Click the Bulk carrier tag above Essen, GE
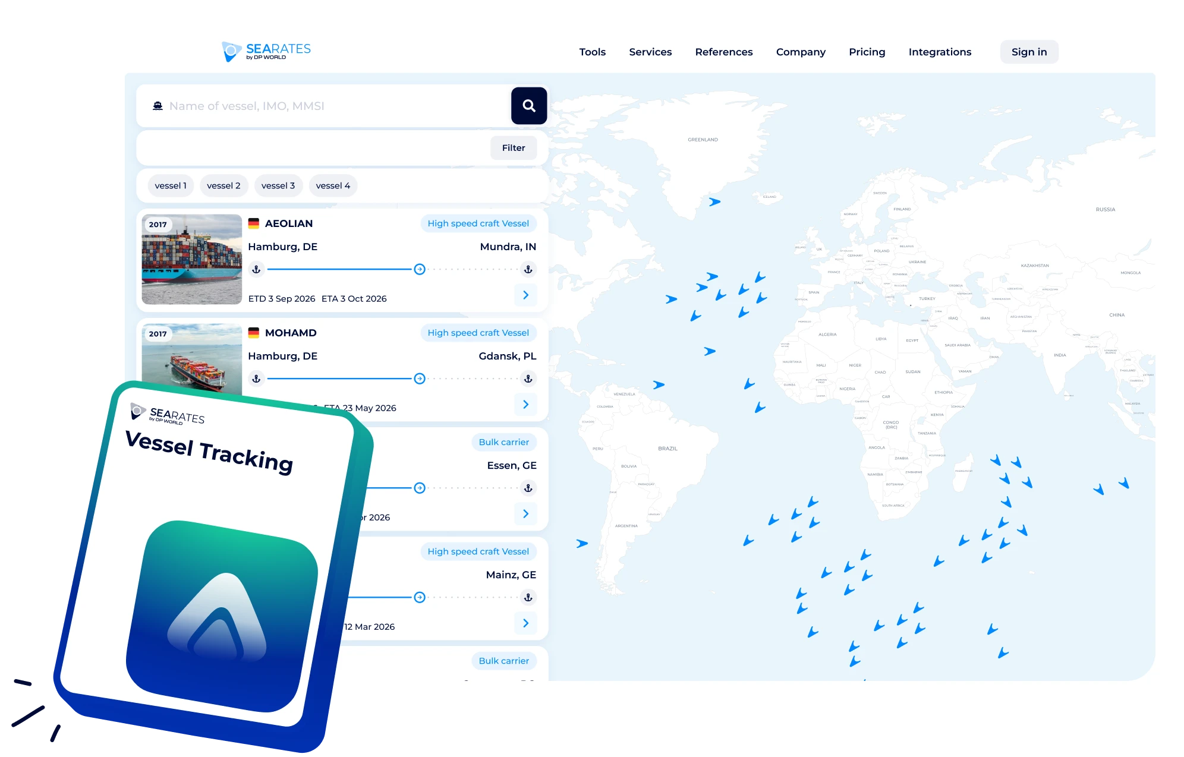This screenshot has height=757, width=1184. tap(504, 442)
